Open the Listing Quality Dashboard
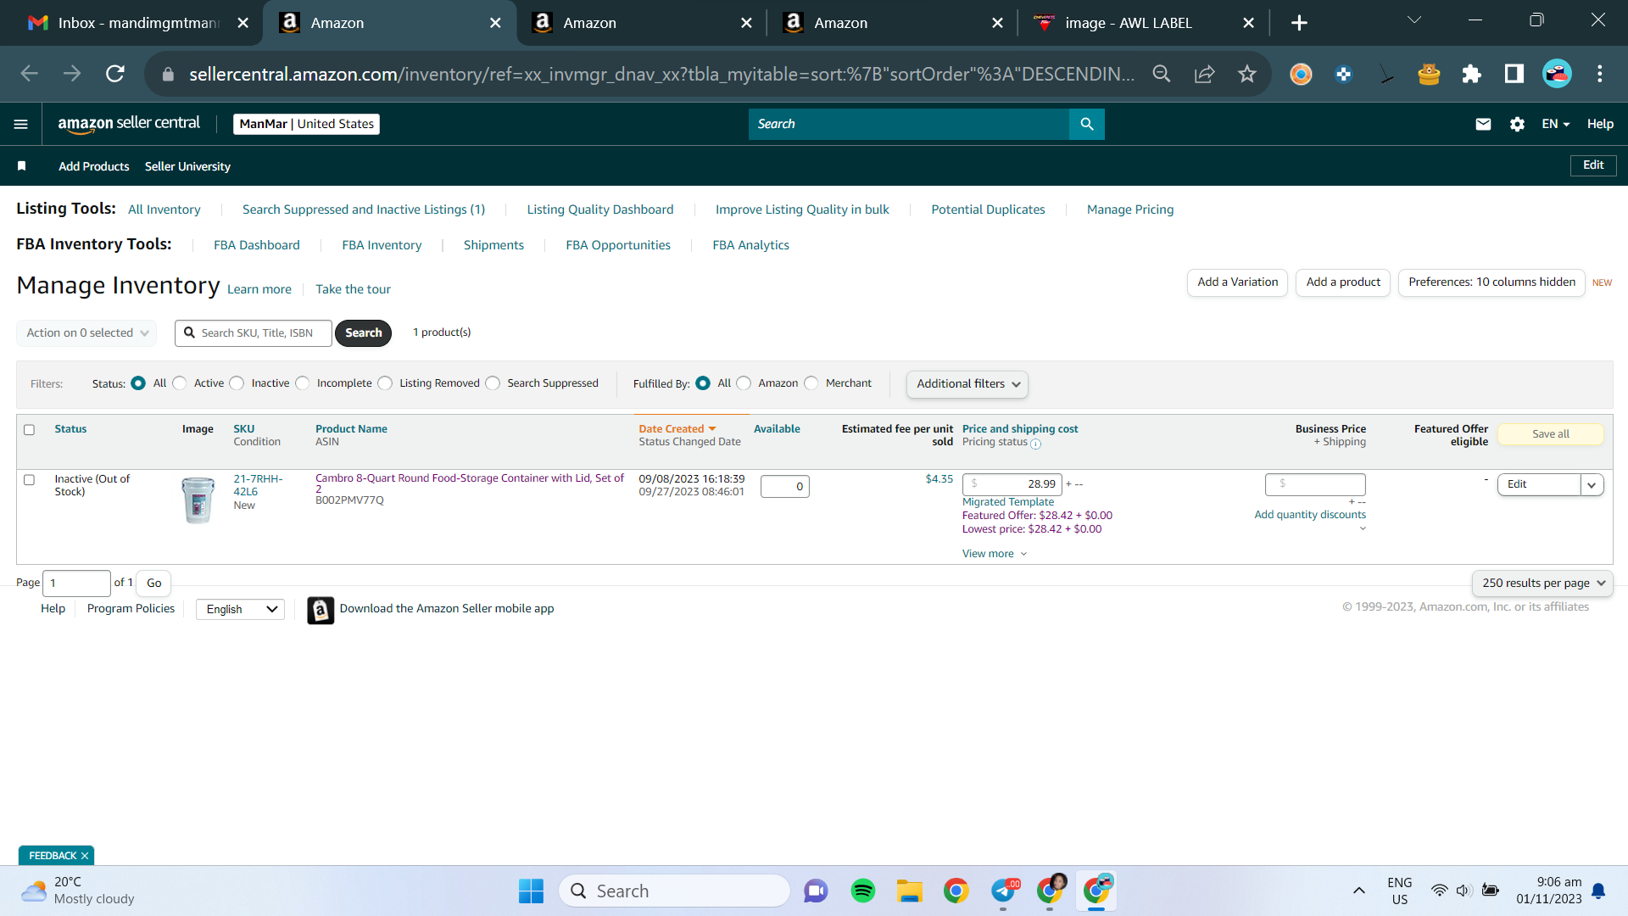 600,209
